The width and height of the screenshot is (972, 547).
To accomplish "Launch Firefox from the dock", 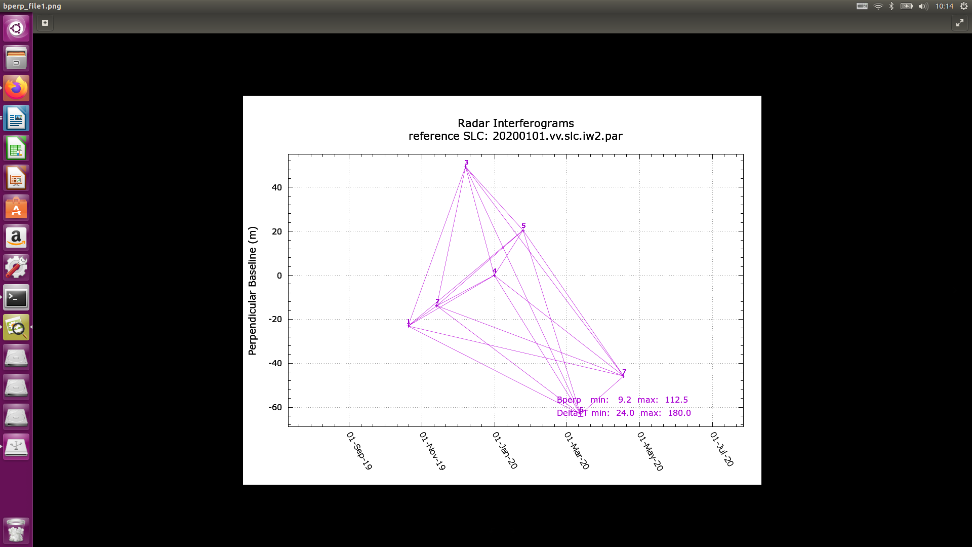I will pyautogui.click(x=16, y=88).
